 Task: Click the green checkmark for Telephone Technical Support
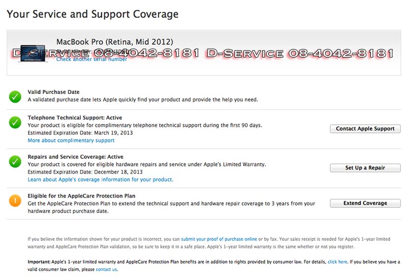click(x=15, y=122)
